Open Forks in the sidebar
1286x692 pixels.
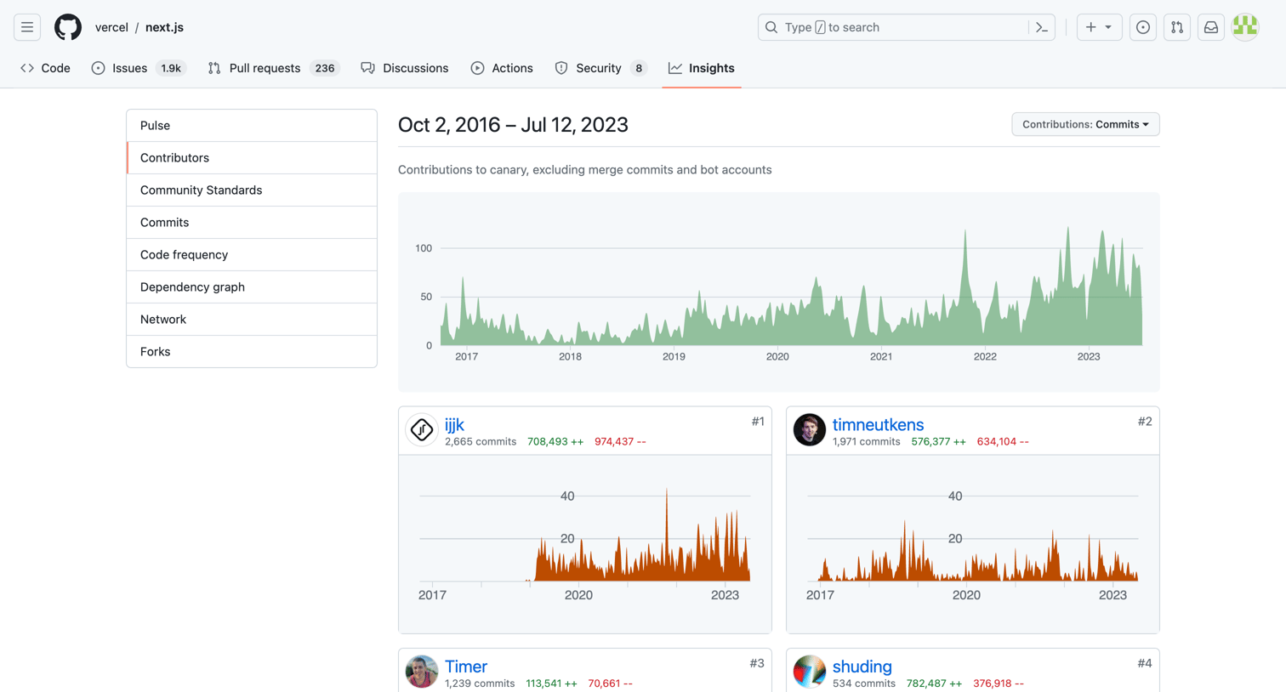click(x=252, y=352)
